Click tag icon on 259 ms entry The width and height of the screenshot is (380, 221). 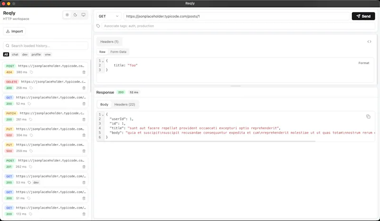(31, 151)
